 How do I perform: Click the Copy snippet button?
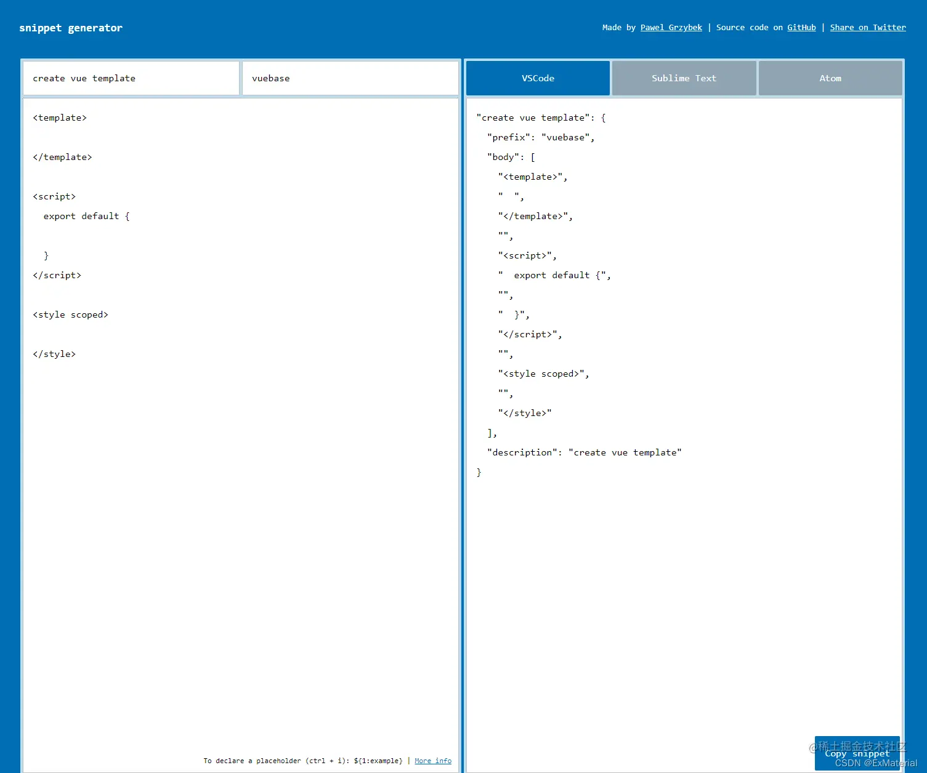tap(857, 753)
